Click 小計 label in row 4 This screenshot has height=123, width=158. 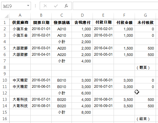[62, 42]
